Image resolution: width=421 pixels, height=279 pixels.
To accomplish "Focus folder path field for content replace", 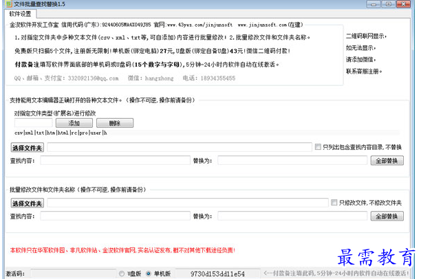I will (x=180, y=147).
